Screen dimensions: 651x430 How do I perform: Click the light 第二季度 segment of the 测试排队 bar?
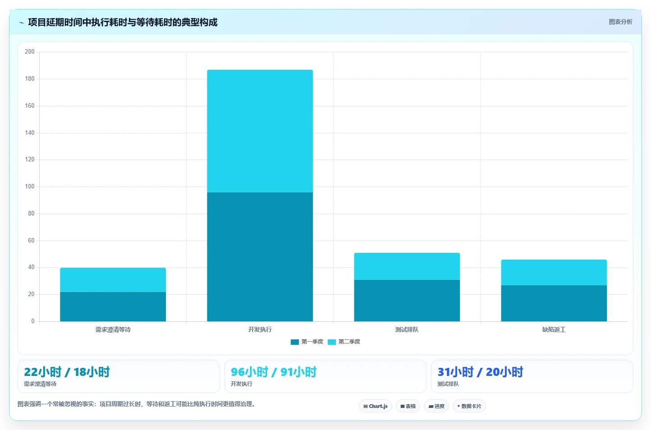tap(407, 266)
